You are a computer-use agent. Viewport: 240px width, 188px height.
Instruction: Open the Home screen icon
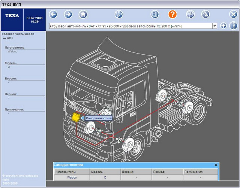(83, 15)
